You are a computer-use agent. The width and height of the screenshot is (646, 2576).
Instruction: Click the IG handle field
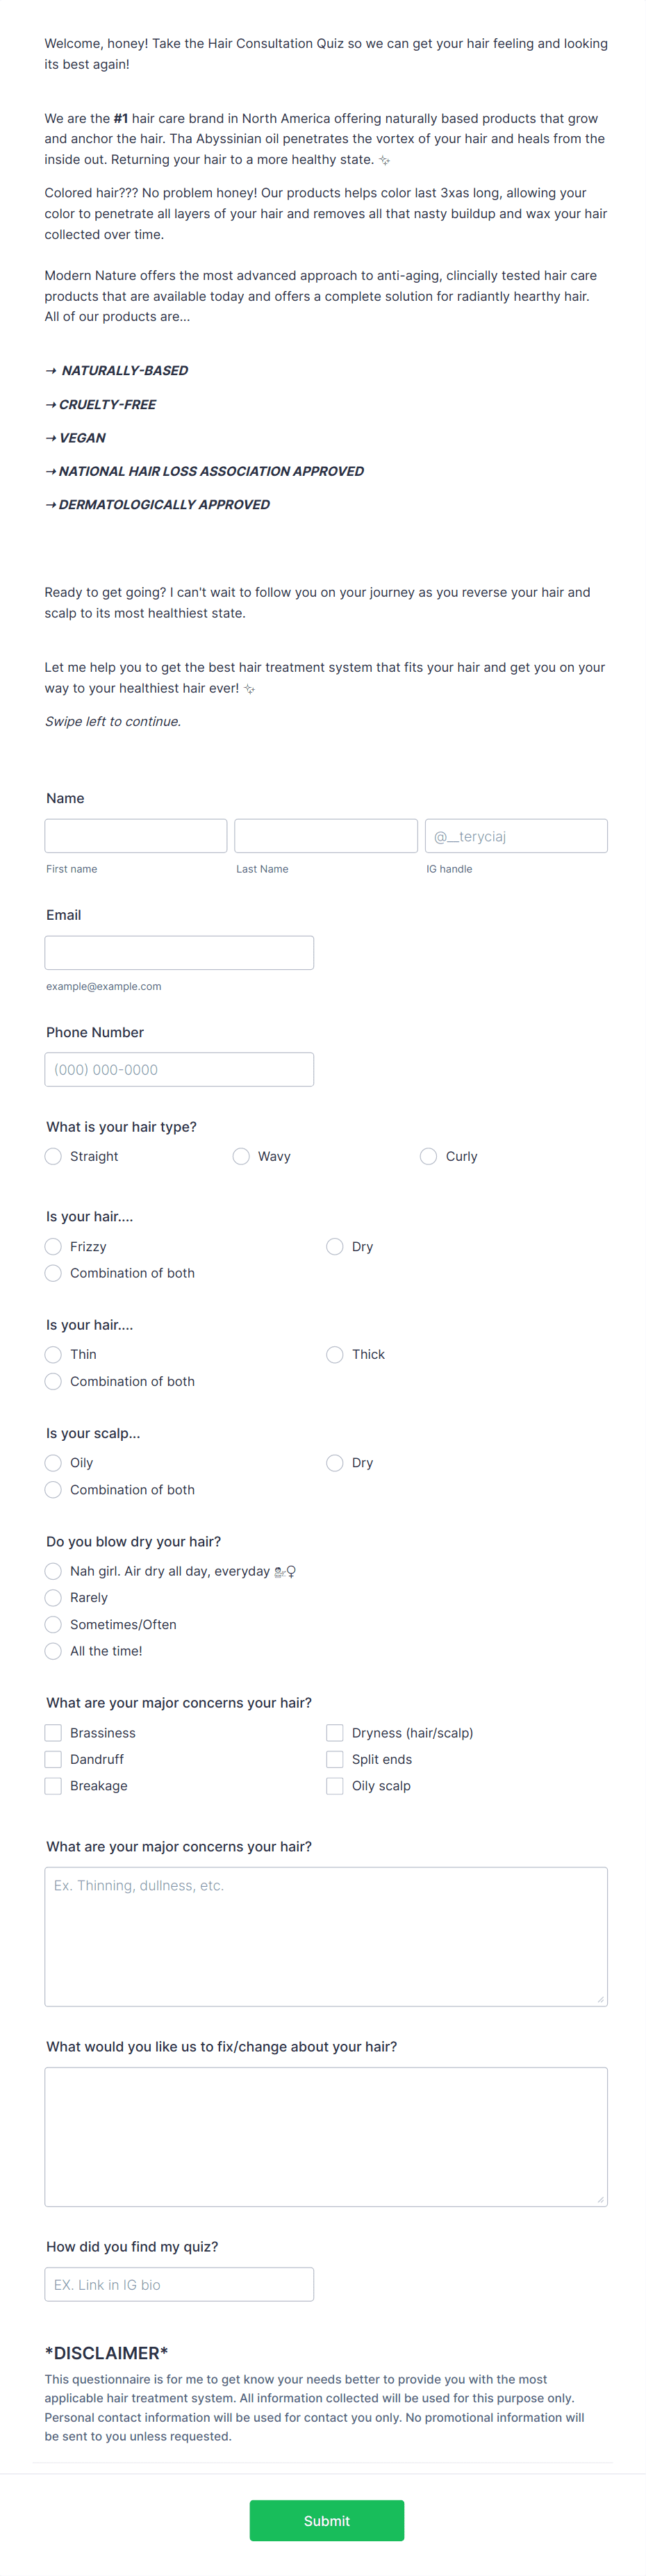tap(516, 835)
